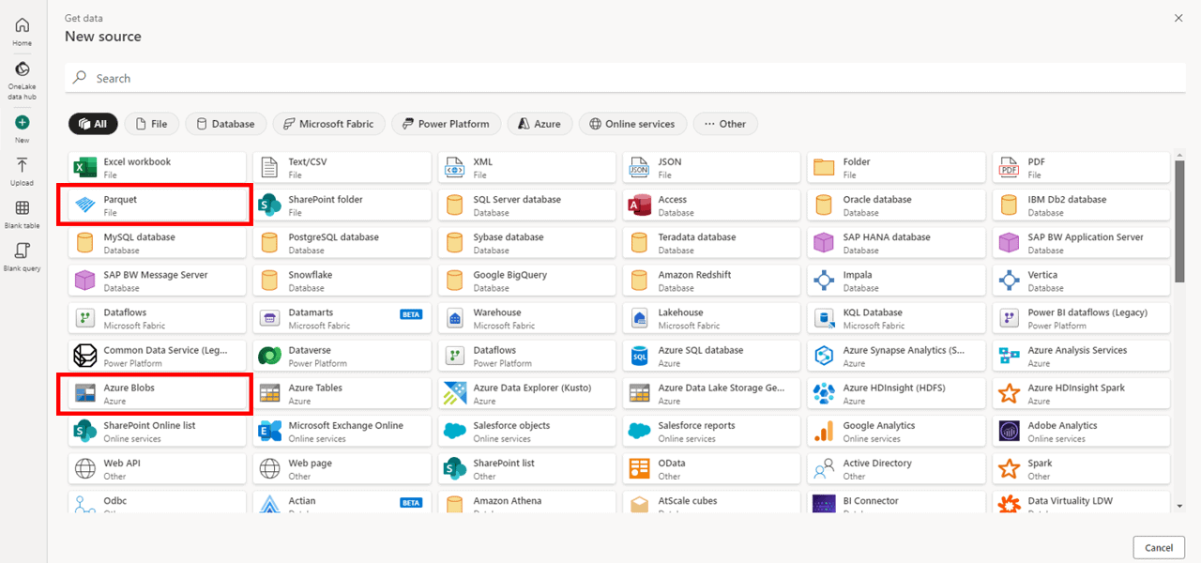Select the PostgreSQL database source card
The image size is (1201, 563).
click(x=342, y=243)
